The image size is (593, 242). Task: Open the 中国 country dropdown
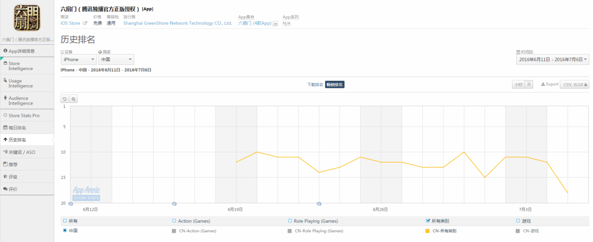pyautogui.click(x=116, y=59)
